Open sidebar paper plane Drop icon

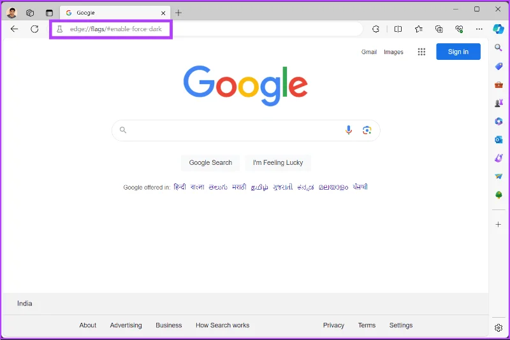click(x=499, y=176)
